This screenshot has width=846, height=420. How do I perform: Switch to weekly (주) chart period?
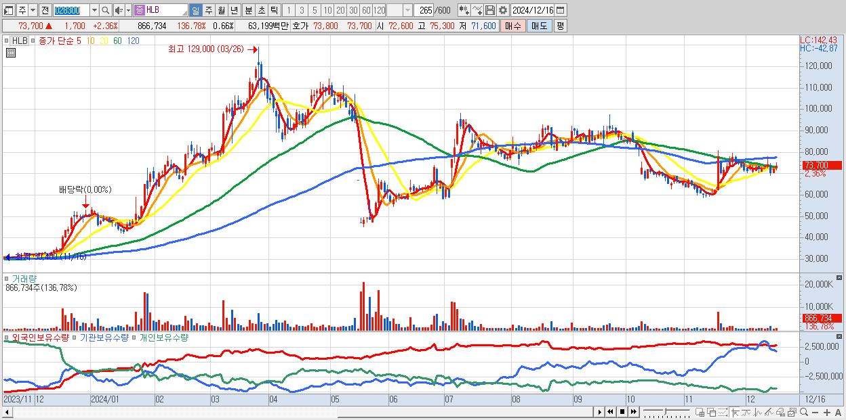[208, 10]
